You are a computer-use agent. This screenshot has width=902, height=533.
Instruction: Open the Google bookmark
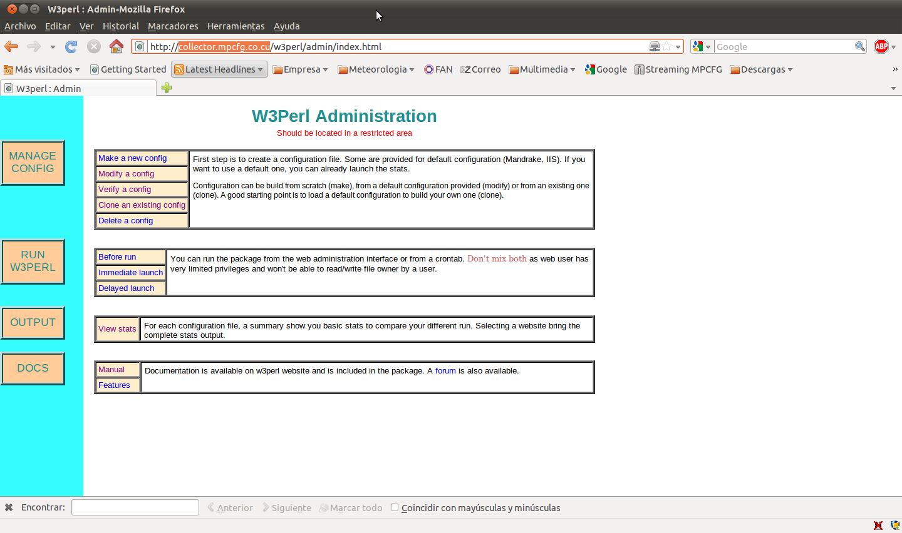606,69
